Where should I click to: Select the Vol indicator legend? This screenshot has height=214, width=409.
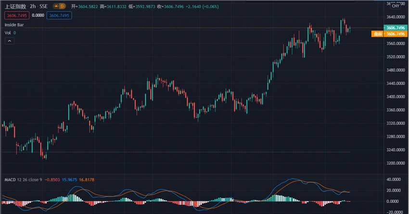tap(8, 33)
